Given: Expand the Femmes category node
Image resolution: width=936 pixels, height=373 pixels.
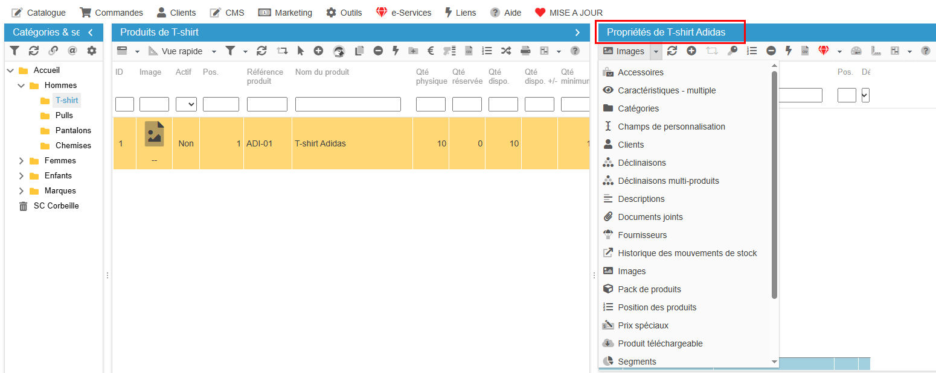Looking at the screenshot, I should pos(21,160).
